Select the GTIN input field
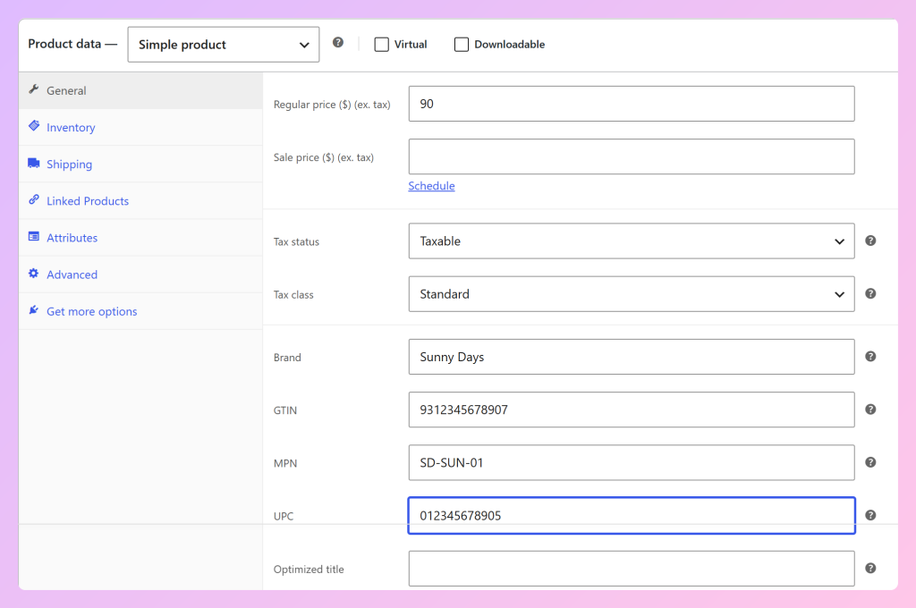This screenshot has height=608, width=916. click(632, 410)
